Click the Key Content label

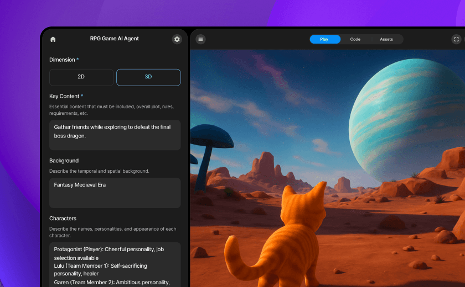[x=64, y=96]
